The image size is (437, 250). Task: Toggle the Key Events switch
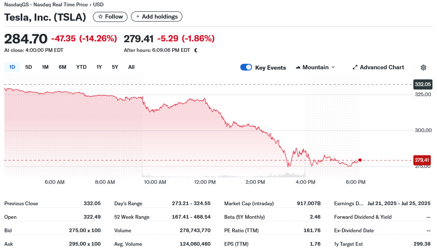coord(246,68)
